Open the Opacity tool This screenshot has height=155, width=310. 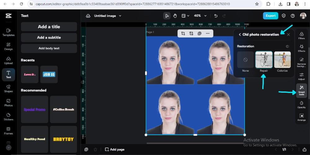click(x=302, y=104)
